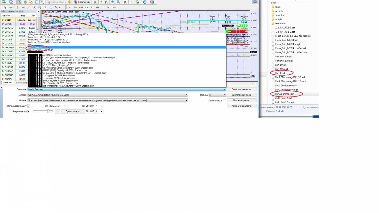379x213 pixels.
Task: Adjust the visualization speed slider
Action: pyautogui.click(x=49, y=111)
